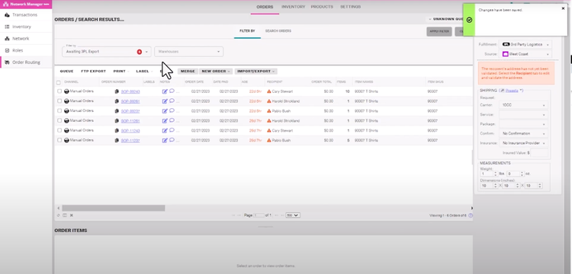This screenshot has height=274, width=572.
Task: Open the Source West Coast dropdown
Action: tap(525, 54)
